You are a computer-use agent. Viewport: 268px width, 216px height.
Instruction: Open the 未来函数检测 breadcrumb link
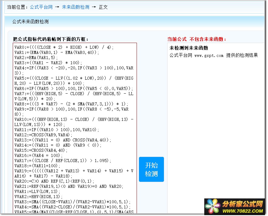(75, 7)
